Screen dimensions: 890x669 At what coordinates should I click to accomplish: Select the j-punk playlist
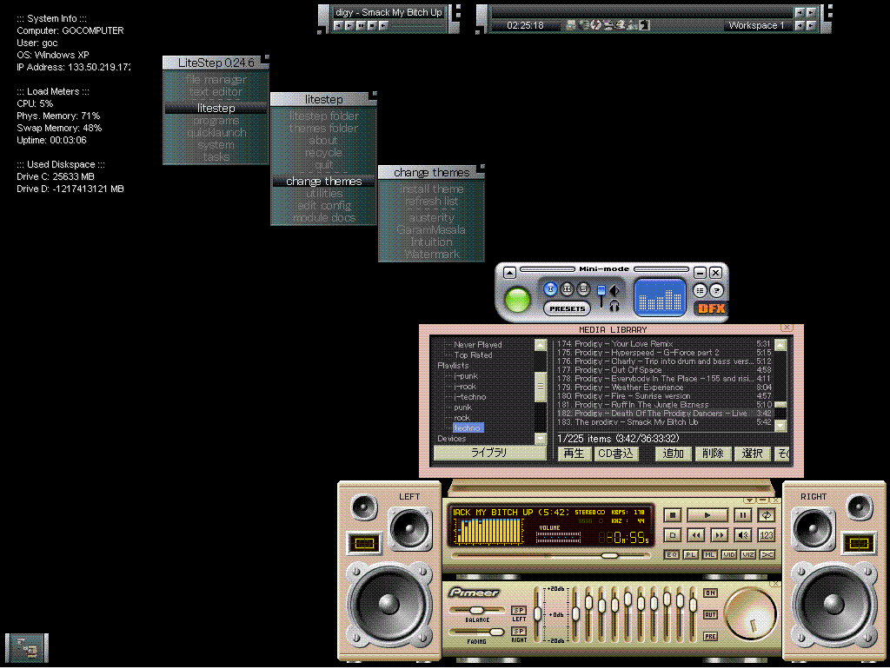pyautogui.click(x=466, y=375)
